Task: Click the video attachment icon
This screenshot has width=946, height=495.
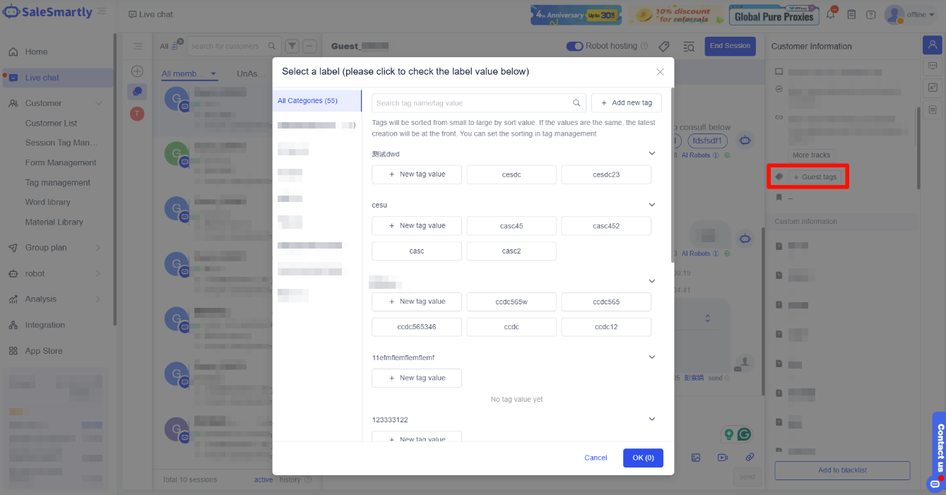Action: pos(723,458)
